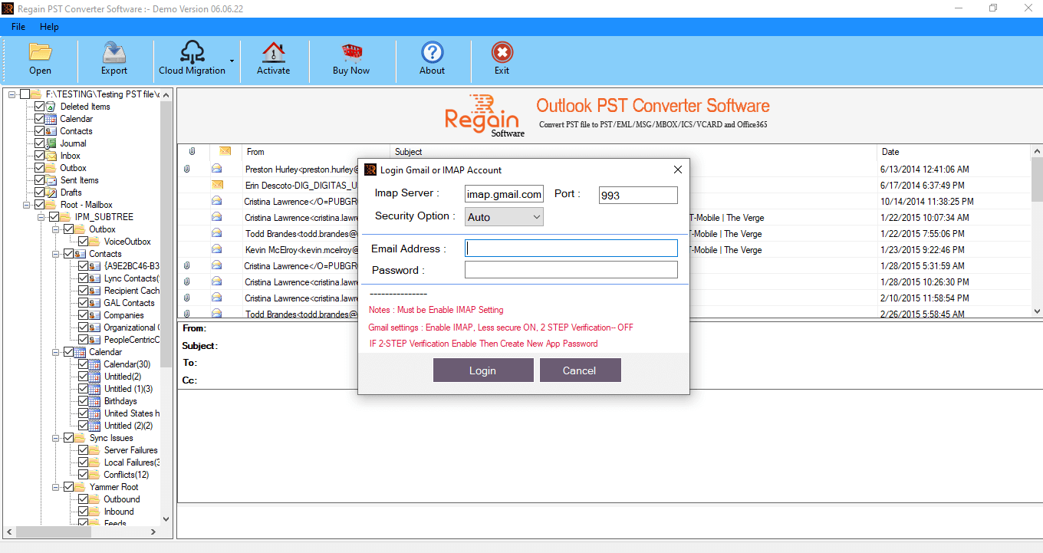Collapse the IPM_SUBTREE node
The image size is (1043, 553).
41,217
